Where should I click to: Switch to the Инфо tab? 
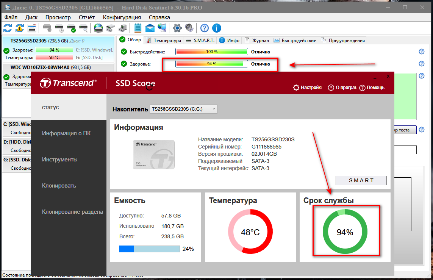(x=229, y=40)
